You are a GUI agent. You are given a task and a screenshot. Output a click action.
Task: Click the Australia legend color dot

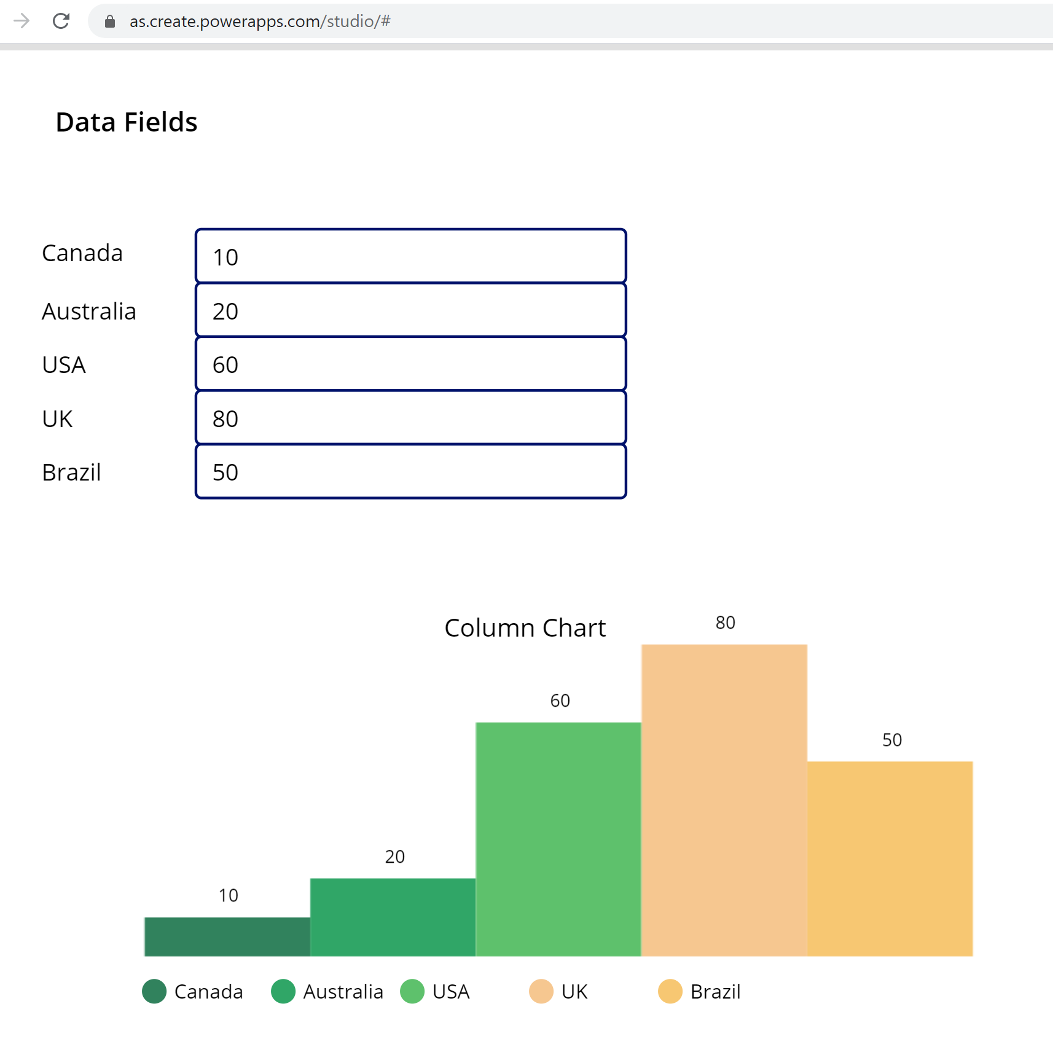point(283,991)
